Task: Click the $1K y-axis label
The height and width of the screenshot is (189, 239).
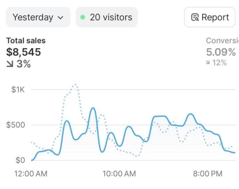Action: click(x=18, y=90)
